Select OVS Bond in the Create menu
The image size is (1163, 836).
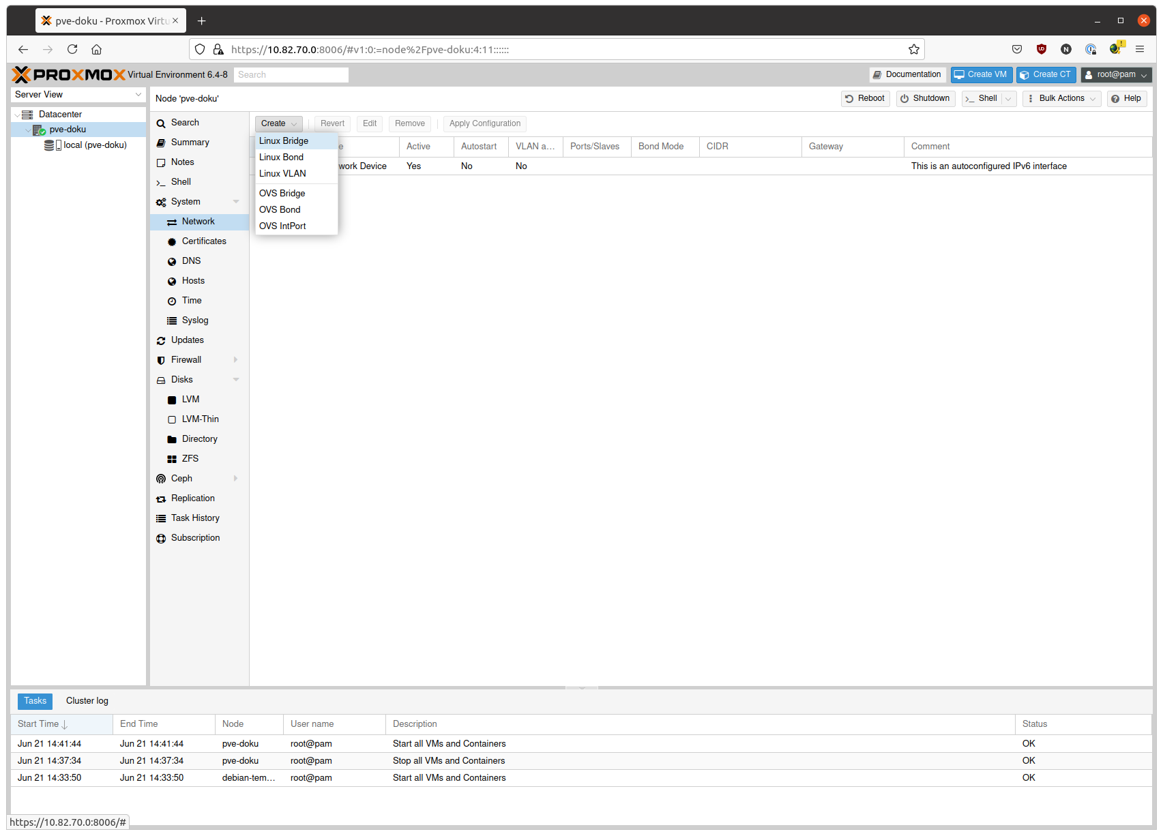click(280, 210)
